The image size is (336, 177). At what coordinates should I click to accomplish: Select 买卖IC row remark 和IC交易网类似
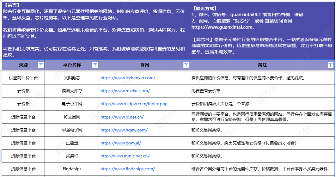click(x=262, y=156)
